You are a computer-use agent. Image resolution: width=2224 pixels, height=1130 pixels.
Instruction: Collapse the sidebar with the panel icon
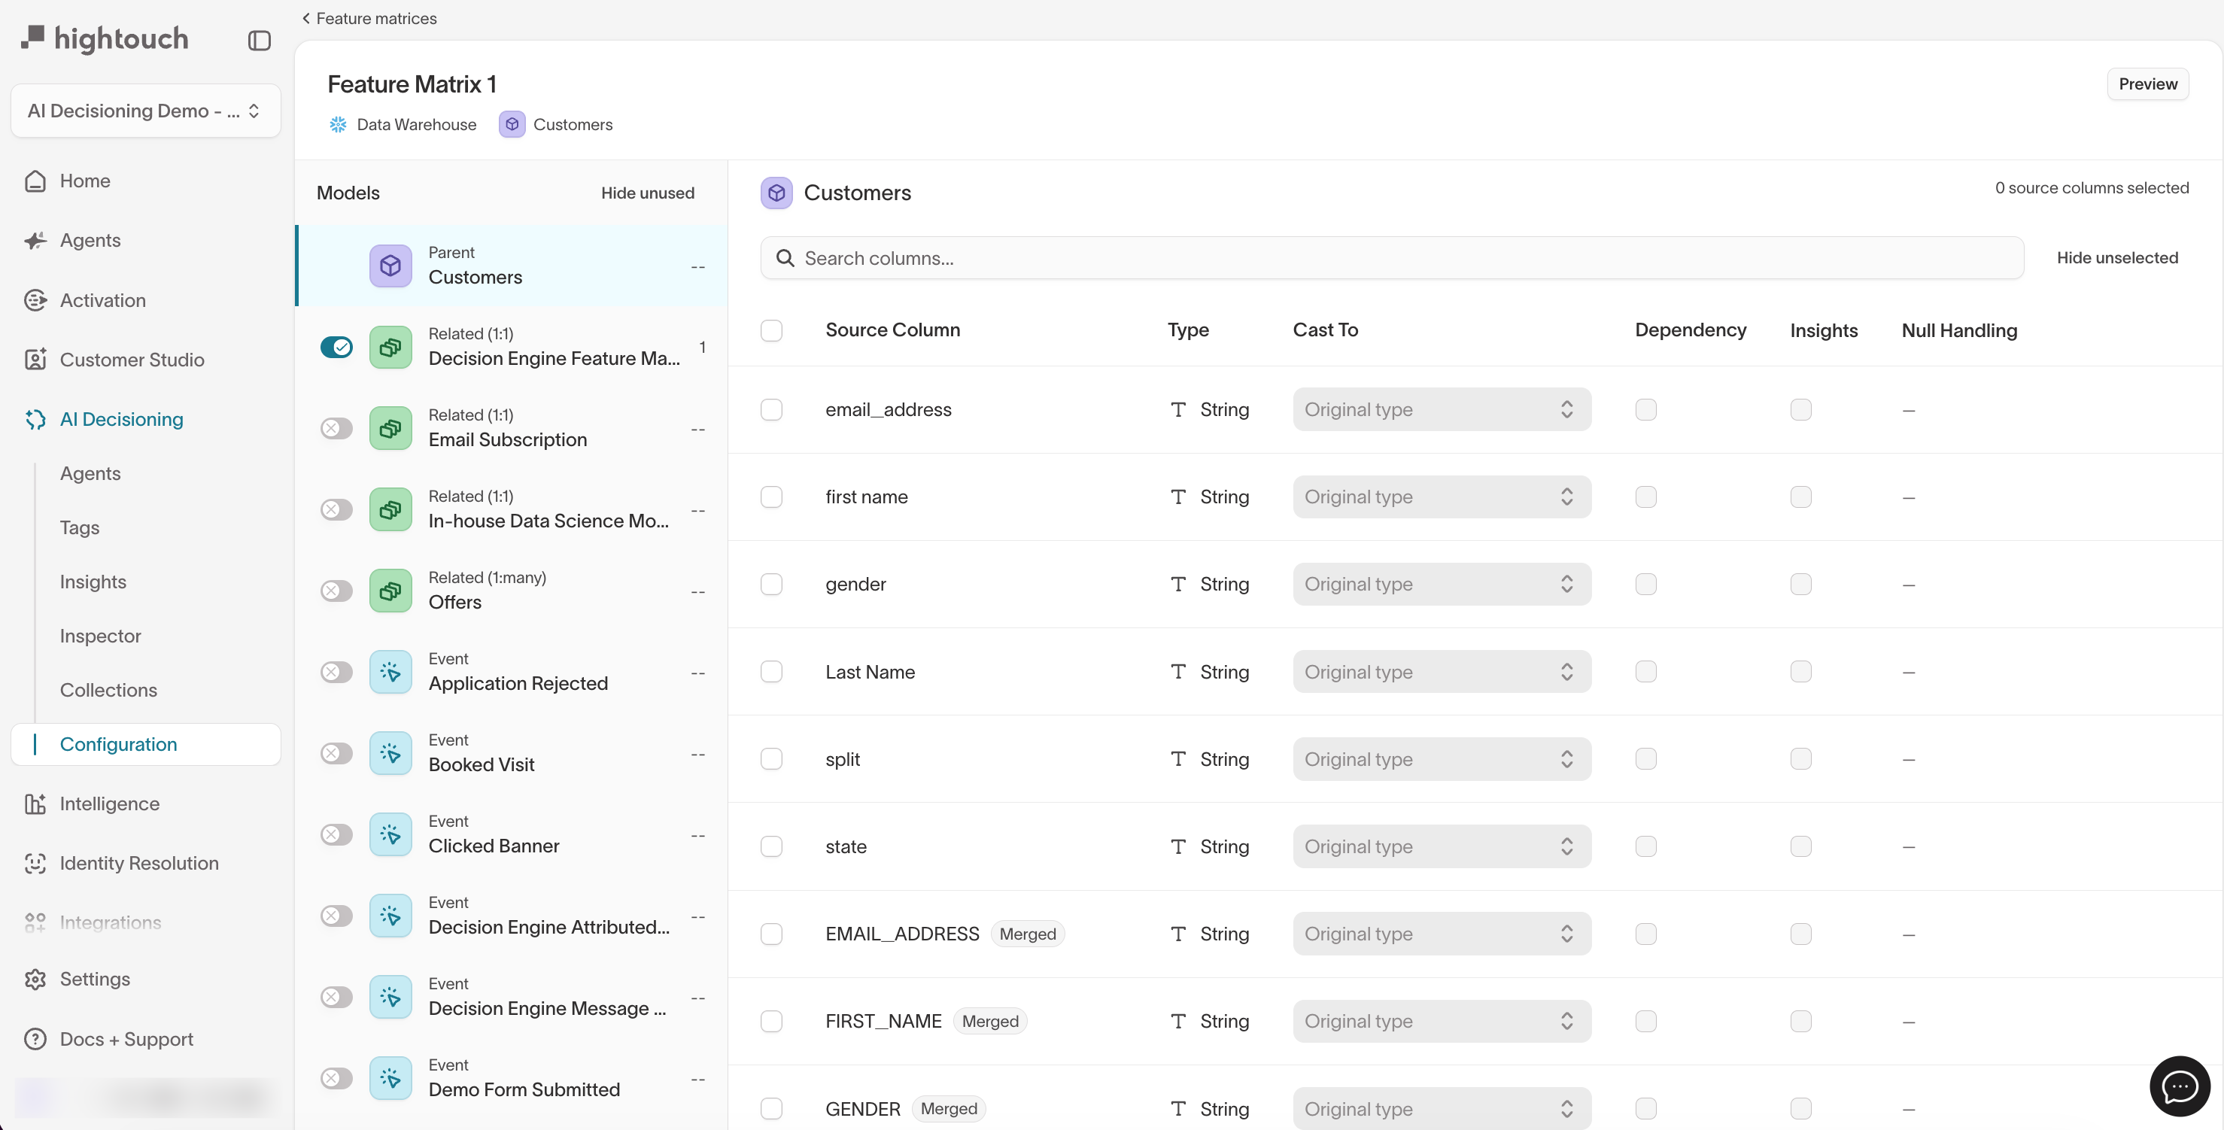[x=259, y=40]
